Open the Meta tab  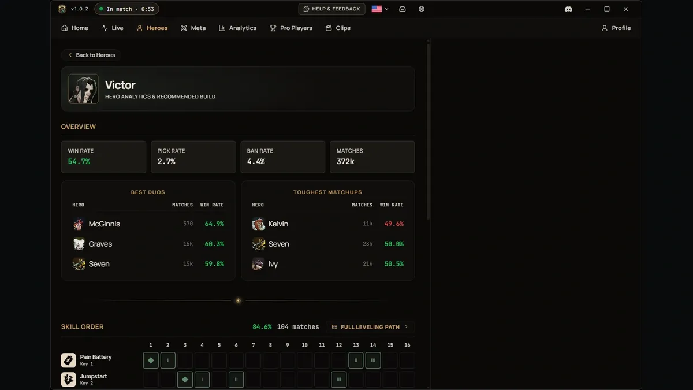click(x=193, y=28)
